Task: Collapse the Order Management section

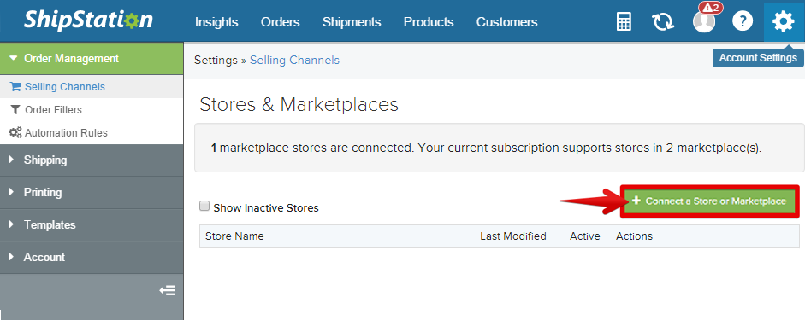Action: [92, 58]
